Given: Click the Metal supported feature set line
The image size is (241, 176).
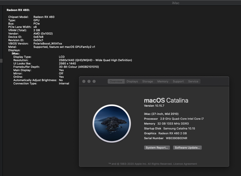Looking at the screenshot, I should tap(64, 47).
